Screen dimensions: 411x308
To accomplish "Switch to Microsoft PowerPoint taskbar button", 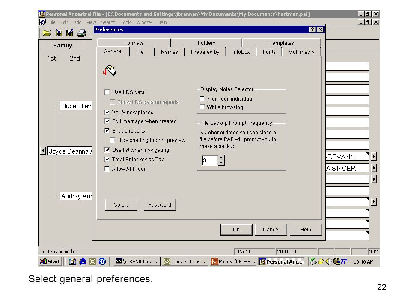I will click(233, 261).
